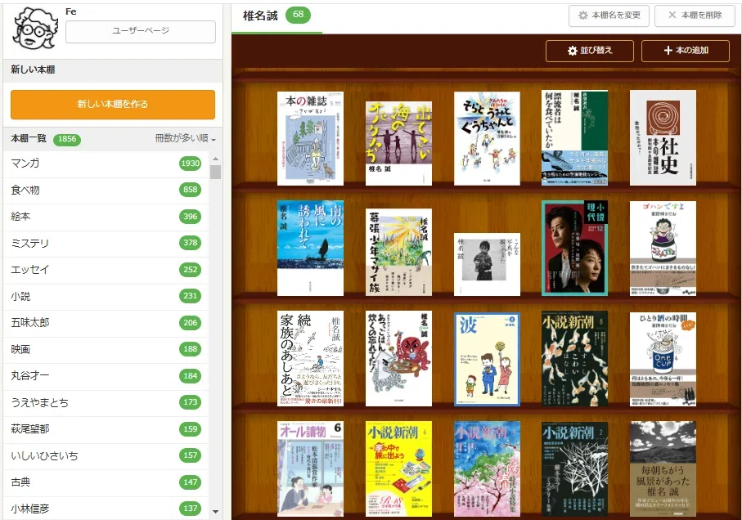Open 続 家族のあしあと book cover
The width and height of the screenshot is (742, 520).
310,359
